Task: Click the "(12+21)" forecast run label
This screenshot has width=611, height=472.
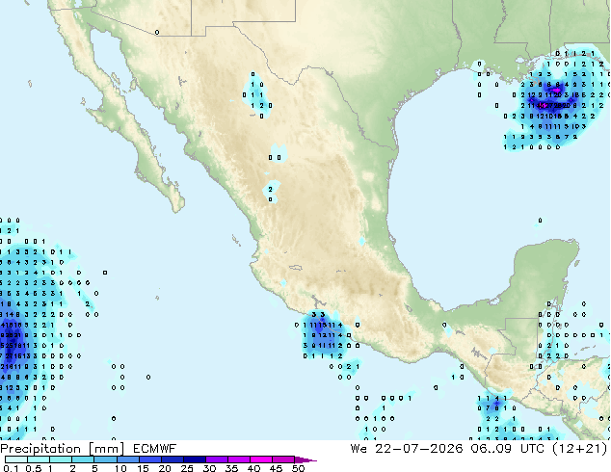Action: pos(579,449)
